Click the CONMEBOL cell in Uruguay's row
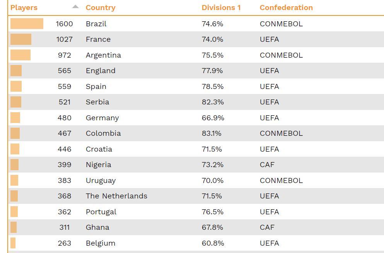This screenshot has height=253, width=384. click(281, 180)
